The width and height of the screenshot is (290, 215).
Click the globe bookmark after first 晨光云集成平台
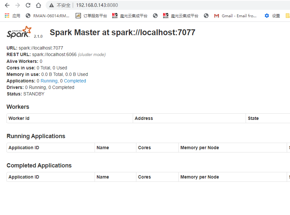coord(155,16)
